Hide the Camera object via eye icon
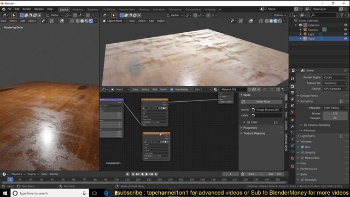The image size is (350, 197). (x=346, y=30)
